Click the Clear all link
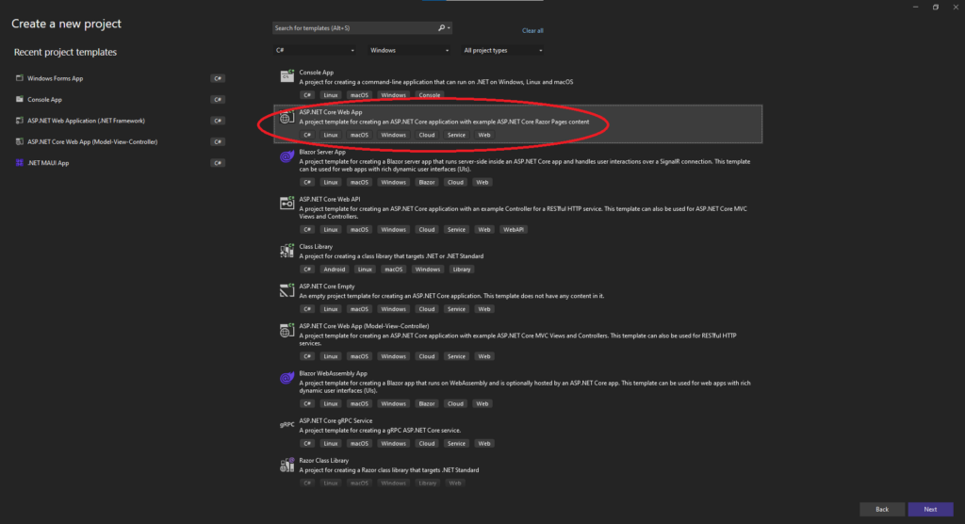The image size is (965, 524). click(x=532, y=31)
